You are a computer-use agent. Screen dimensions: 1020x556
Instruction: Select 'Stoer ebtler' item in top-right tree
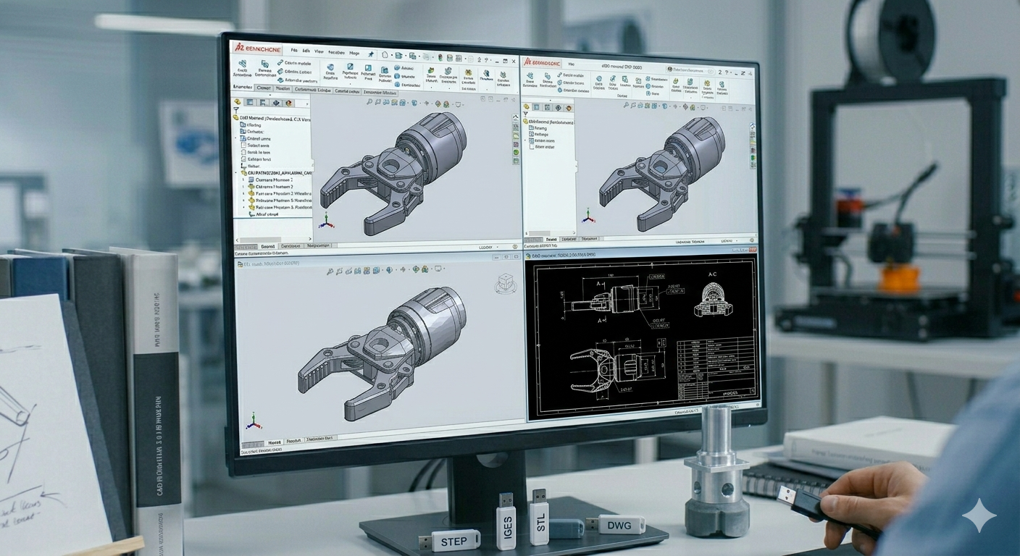coord(541,147)
